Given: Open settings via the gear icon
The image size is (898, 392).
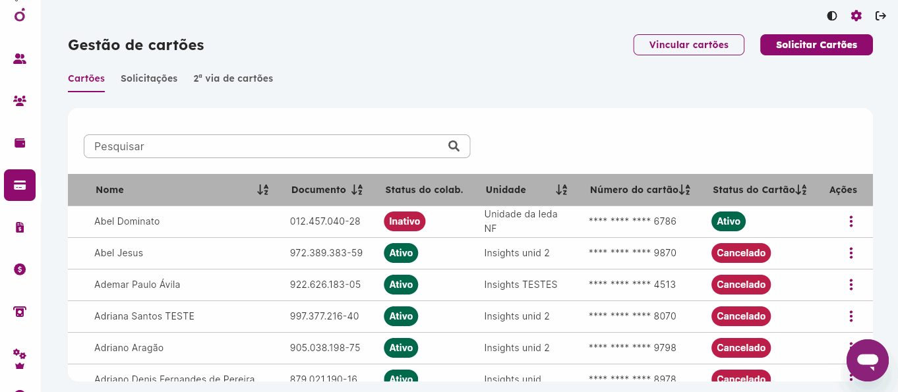Looking at the screenshot, I should [856, 16].
